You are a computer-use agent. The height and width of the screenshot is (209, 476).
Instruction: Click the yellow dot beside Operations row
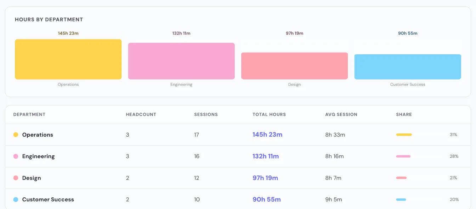point(16,135)
